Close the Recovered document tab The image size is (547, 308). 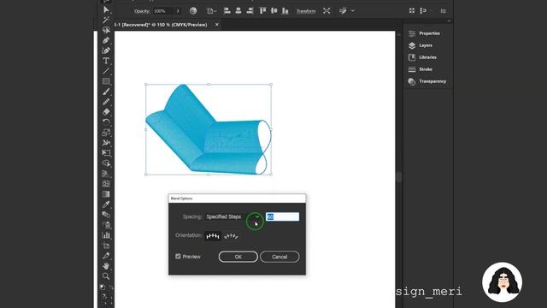tap(217, 25)
